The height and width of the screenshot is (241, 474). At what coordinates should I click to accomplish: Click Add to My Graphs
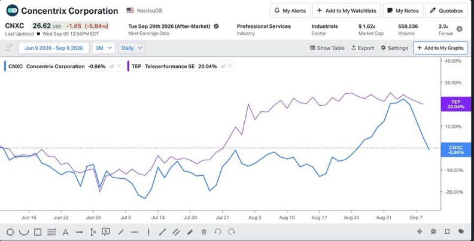click(440, 48)
